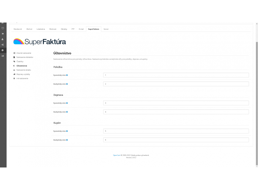Click the document icon beside Nastavenie dokladov

coord(14,57)
